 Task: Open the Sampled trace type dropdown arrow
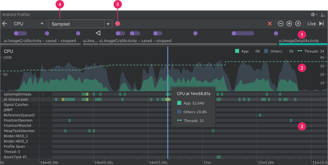108,24
